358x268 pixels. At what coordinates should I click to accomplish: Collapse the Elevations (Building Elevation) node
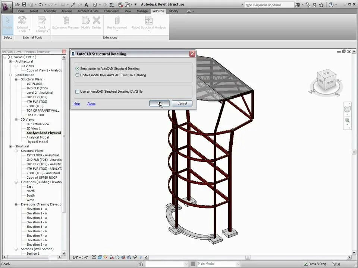(16, 182)
